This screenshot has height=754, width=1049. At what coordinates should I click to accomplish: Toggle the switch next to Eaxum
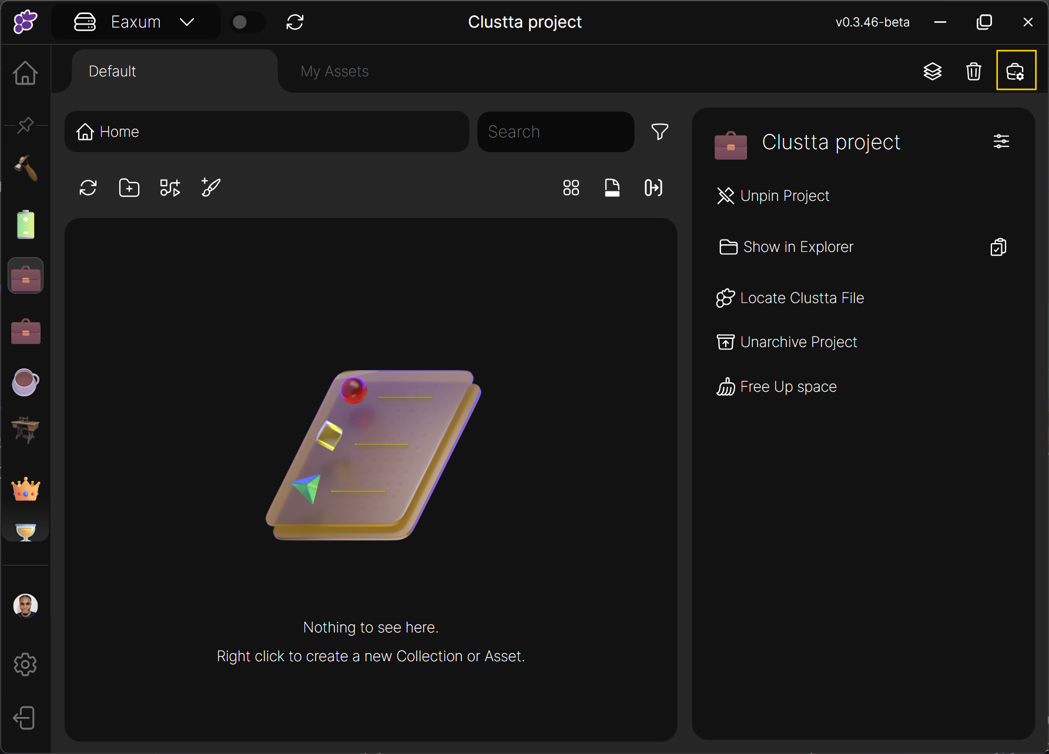point(246,22)
